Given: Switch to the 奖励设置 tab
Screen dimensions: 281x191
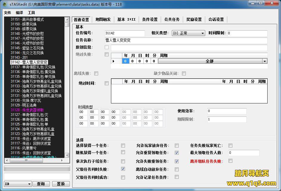Looking at the screenshot, I should point(194,19).
